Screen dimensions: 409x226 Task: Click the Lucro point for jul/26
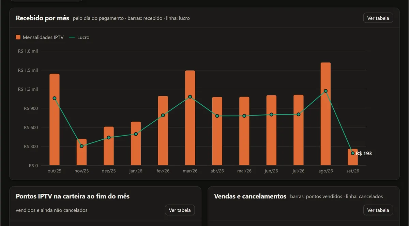(299, 115)
